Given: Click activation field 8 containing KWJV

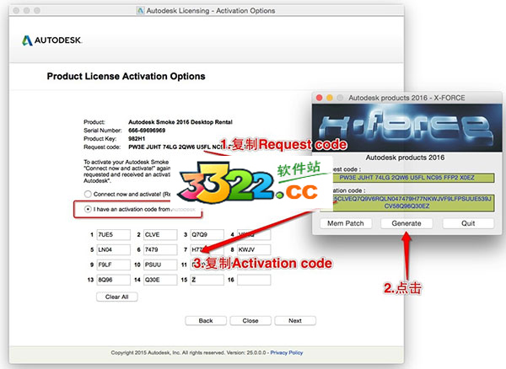Looking at the screenshot, I should tap(254, 249).
